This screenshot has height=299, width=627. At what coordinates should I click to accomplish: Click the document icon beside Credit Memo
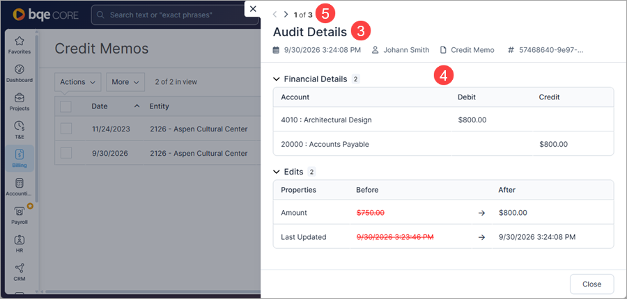click(x=442, y=50)
